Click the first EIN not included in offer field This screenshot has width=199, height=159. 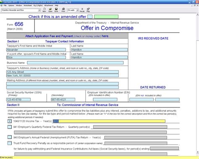point(141,99)
